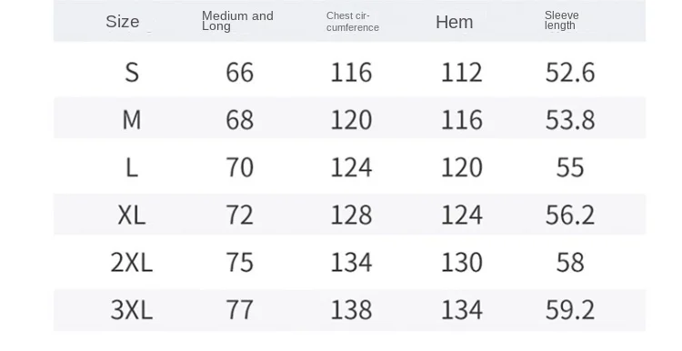Click length value 66 in S row

(240, 72)
